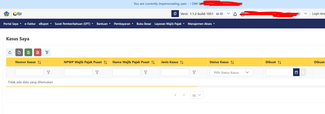The image size is (325, 114).
Task: Click the 'Tidak ada data yang ditemukan.' message
Action: pos(31,82)
